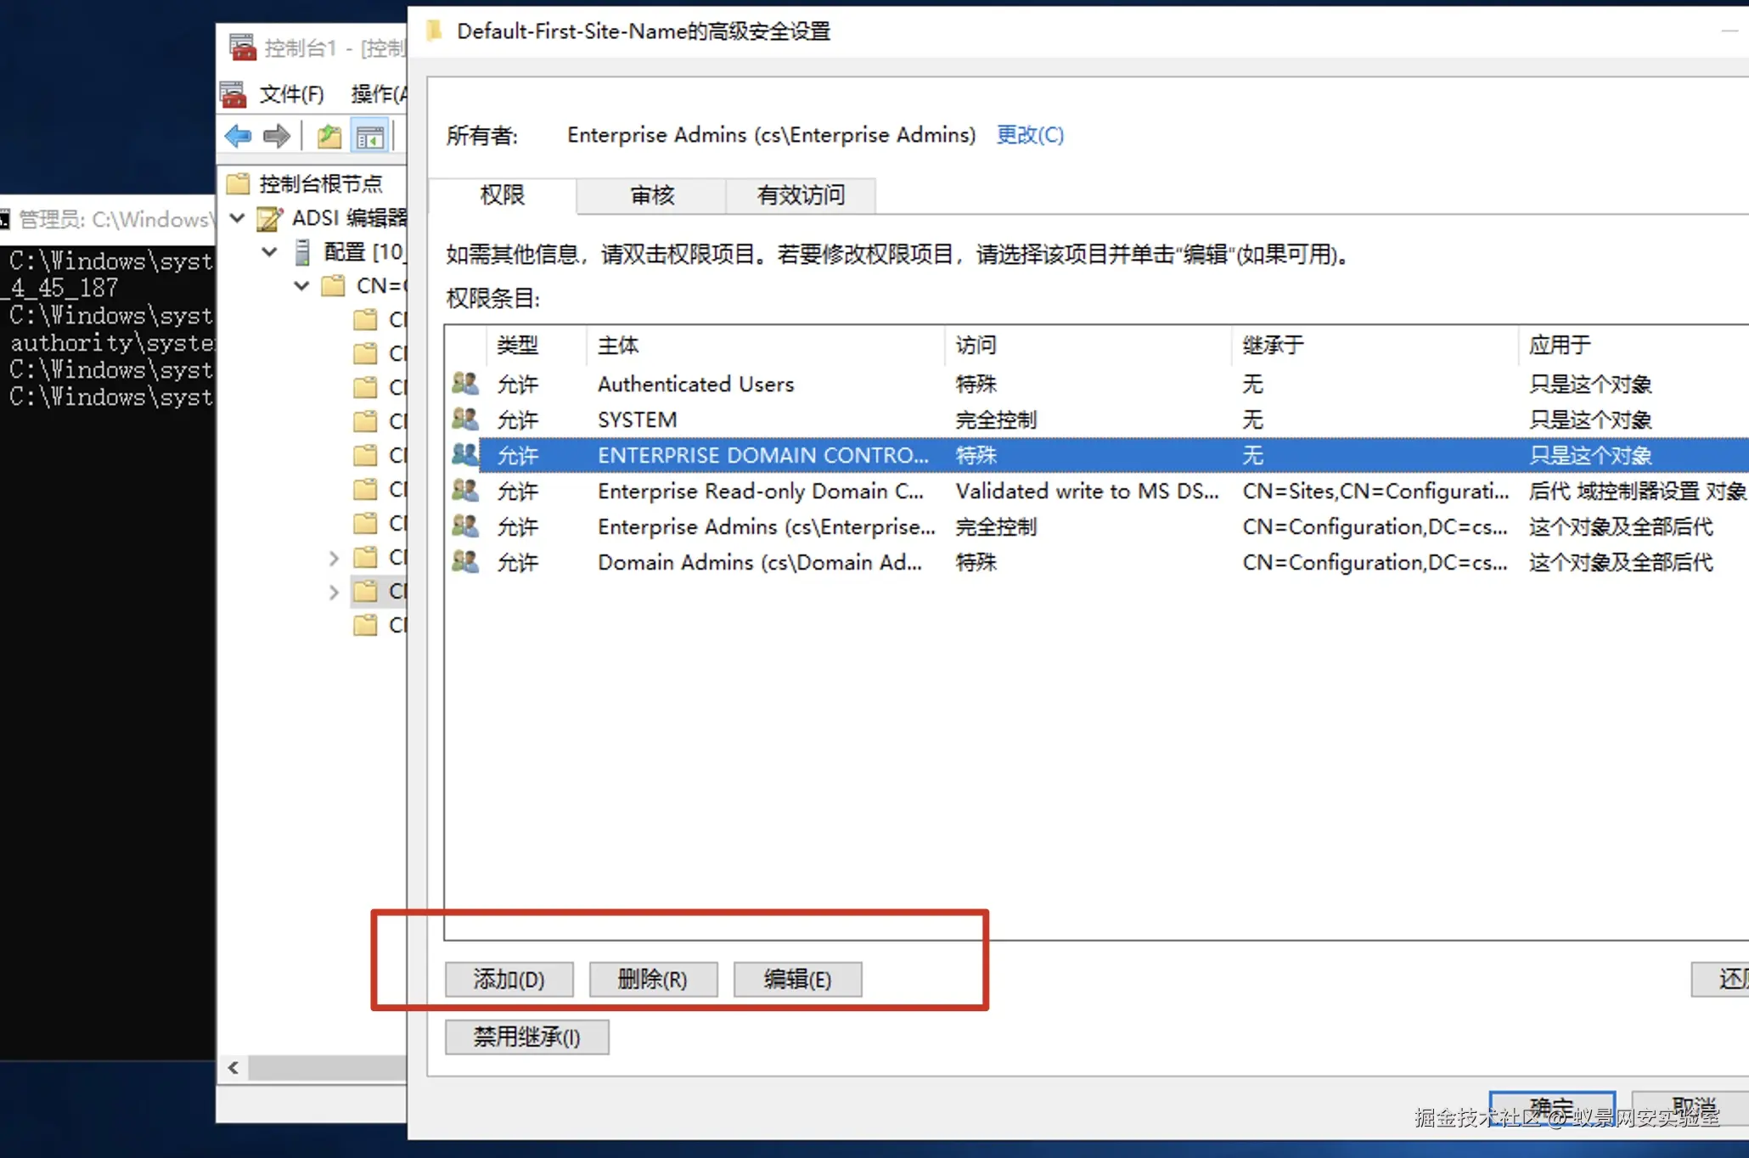Collapse the 配置 tree node
This screenshot has width=1749, height=1158.
point(269,252)
